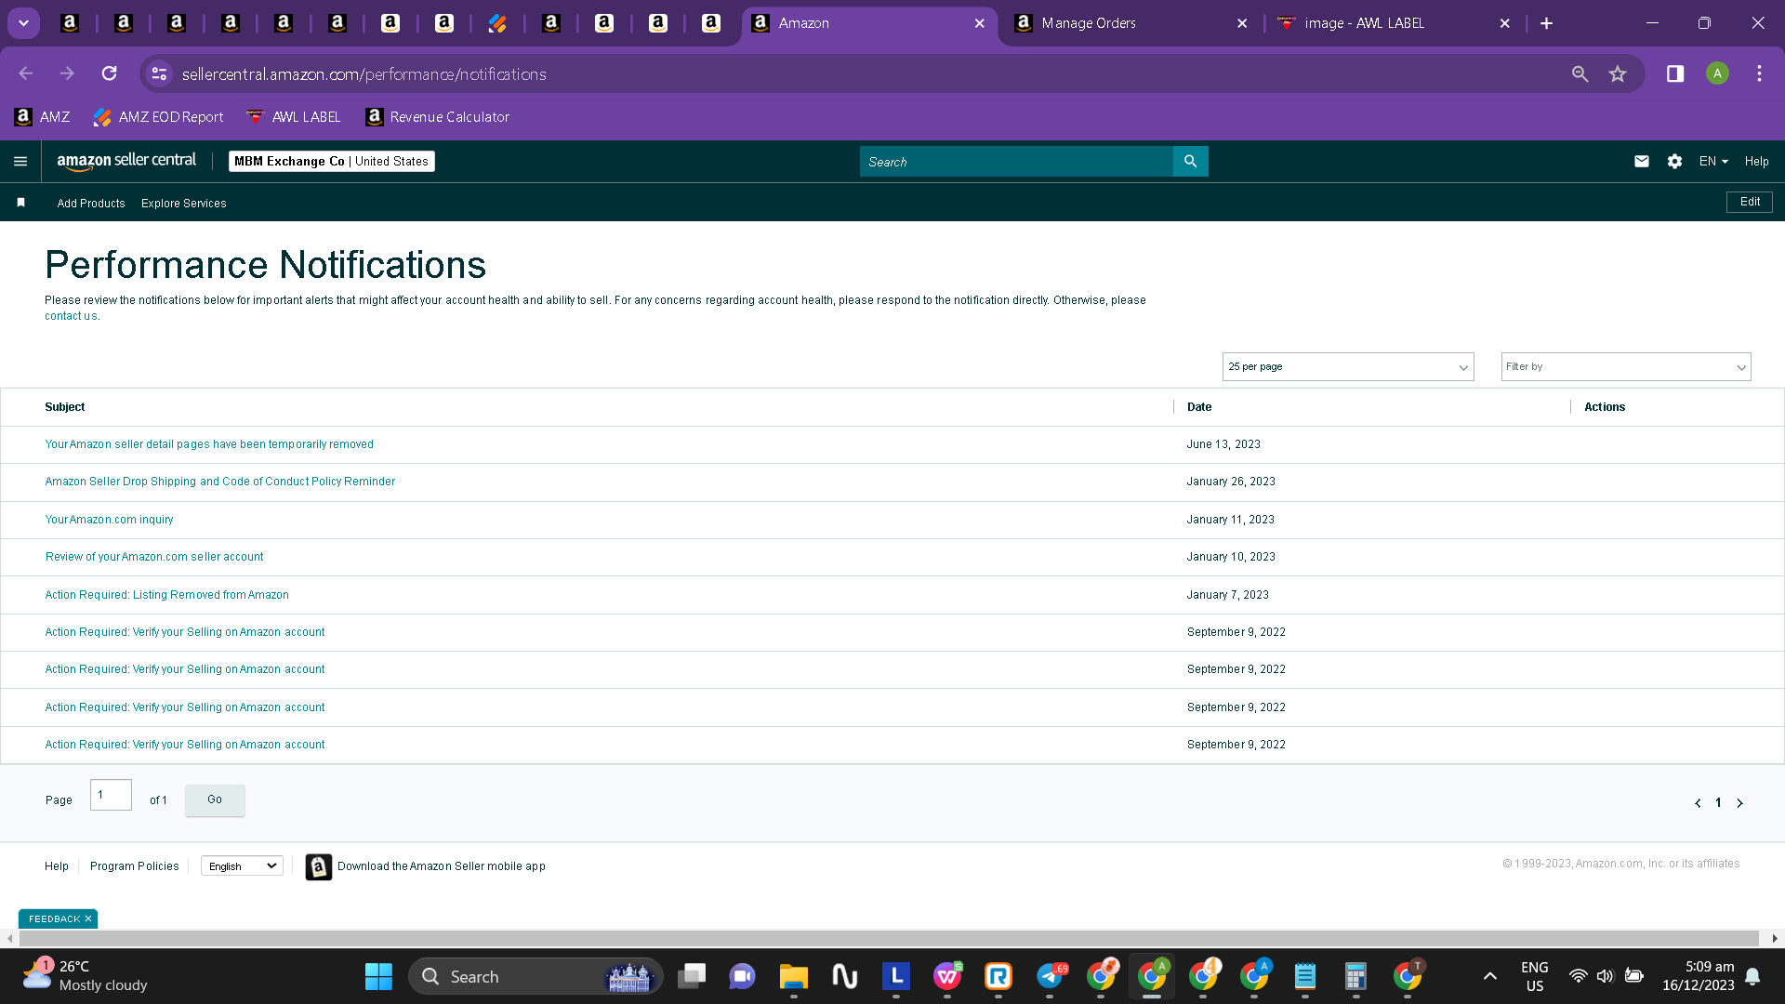Click the page number input field
1785x1004 pixels.
point(111,795)
